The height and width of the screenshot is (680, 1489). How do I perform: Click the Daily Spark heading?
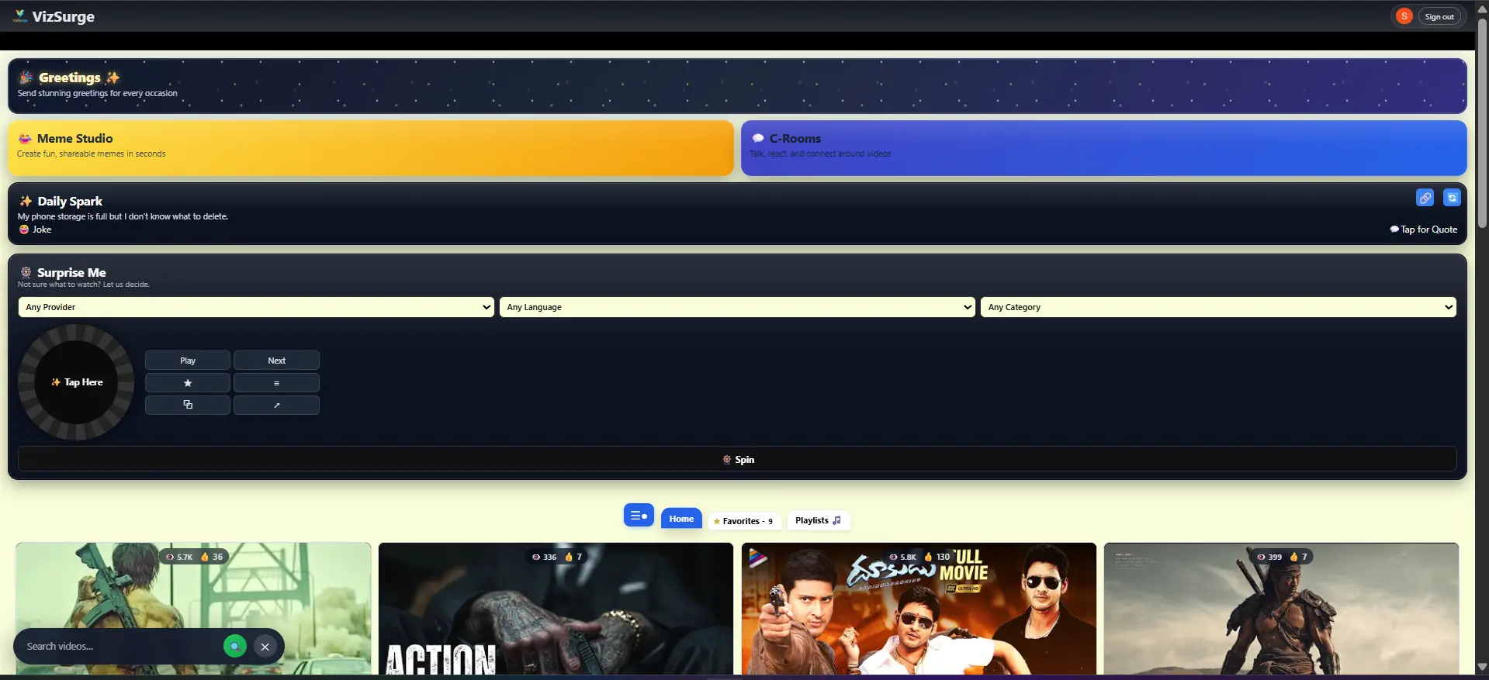point(70,201)
